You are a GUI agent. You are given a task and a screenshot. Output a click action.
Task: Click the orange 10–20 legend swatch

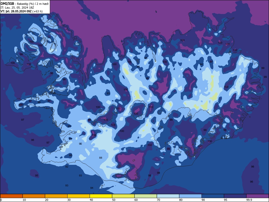coord(34,196)
